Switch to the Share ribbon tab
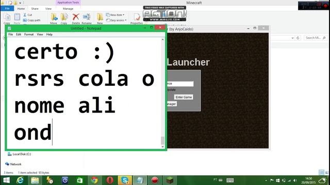The image size is (330, 185). point(35,9)
